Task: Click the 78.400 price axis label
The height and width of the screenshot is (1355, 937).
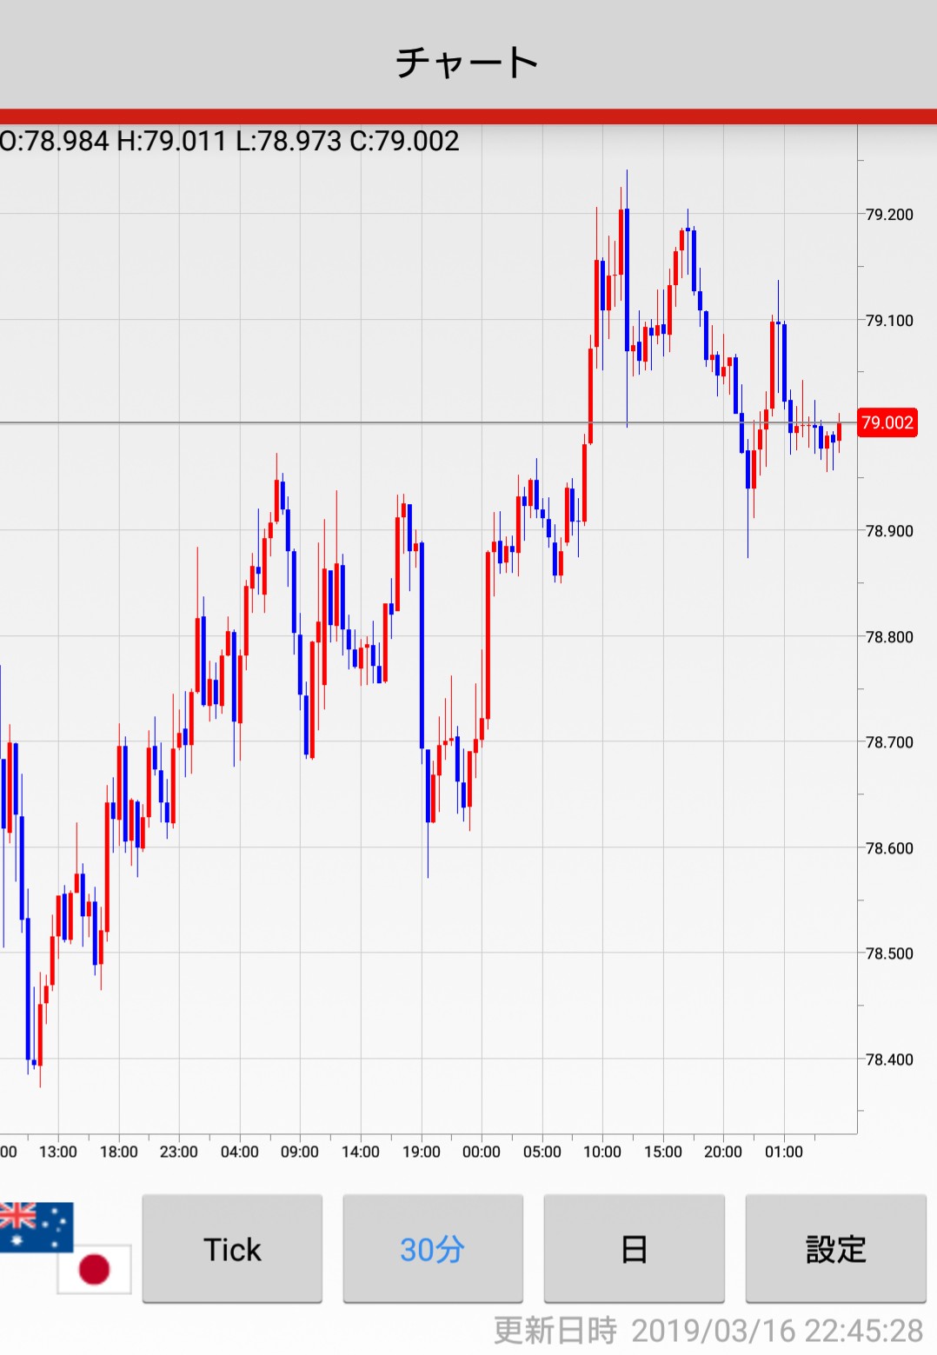Action: coord(889,1059)
